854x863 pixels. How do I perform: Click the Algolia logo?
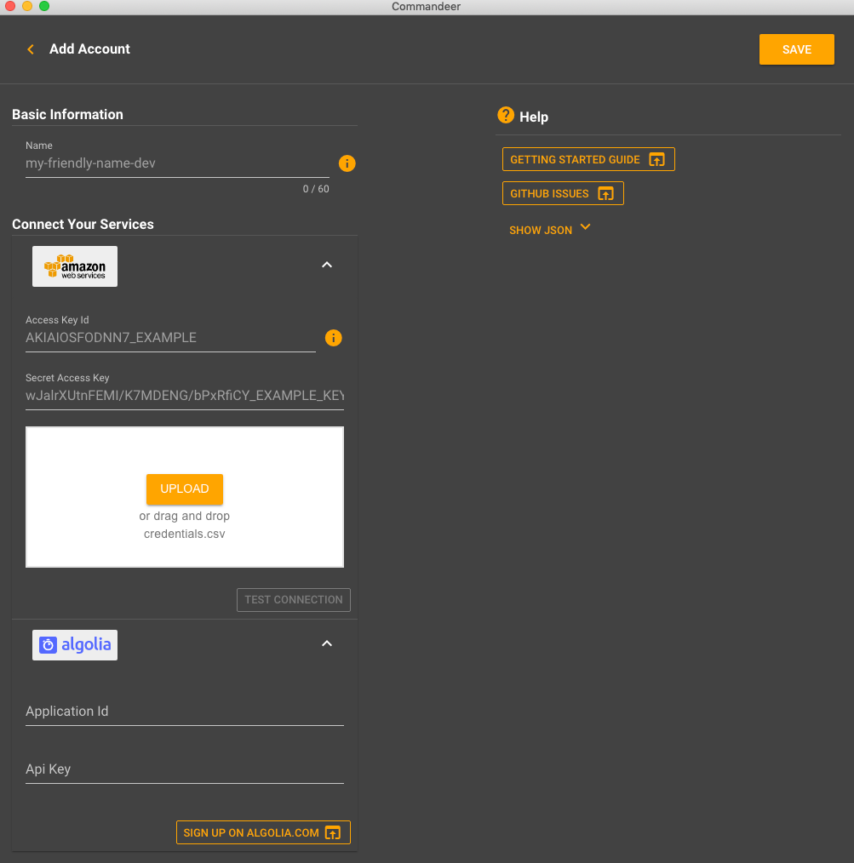point(75,645)
